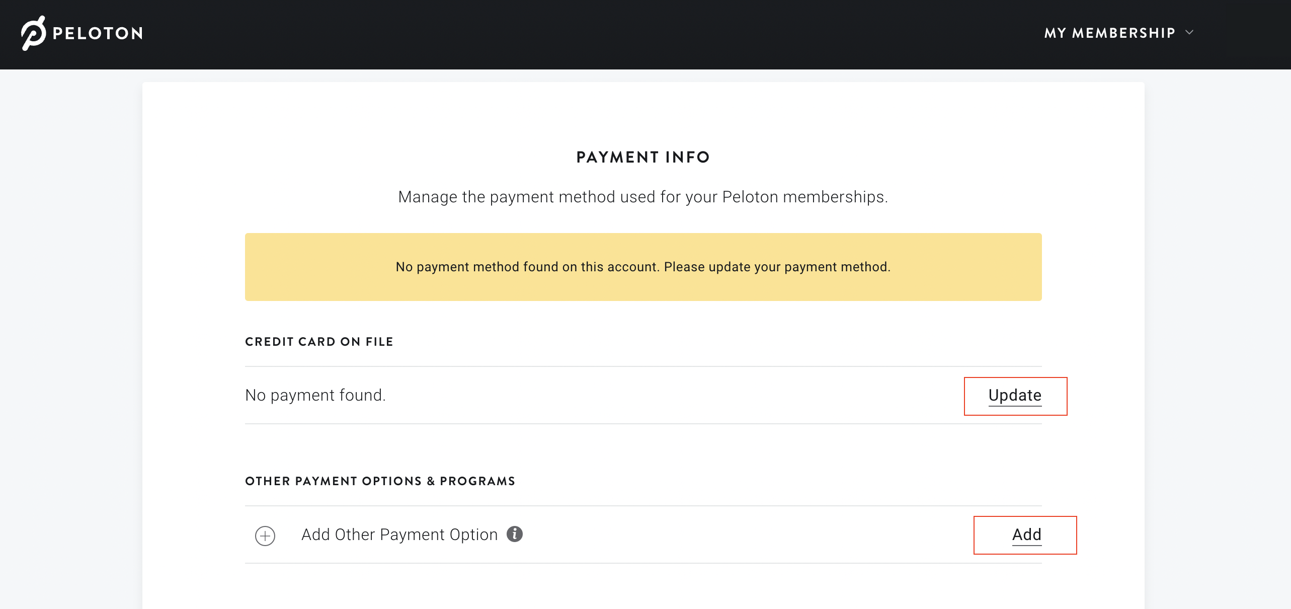Click 'Please update your payment method' banner sentence
This screenshot has height=609, width=1291.
777,267
